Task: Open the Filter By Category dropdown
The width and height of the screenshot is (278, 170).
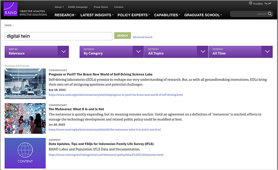Action: pos(112,52)
